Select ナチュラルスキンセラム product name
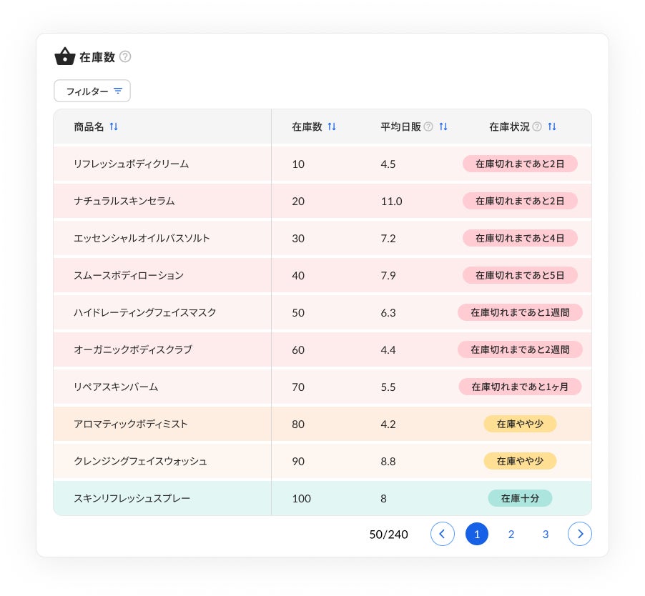This screenshot has height=596, width=645. [124, 201]
